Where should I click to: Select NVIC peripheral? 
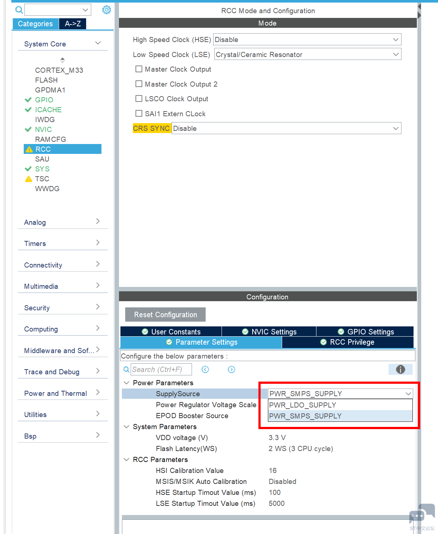[43, 129]
